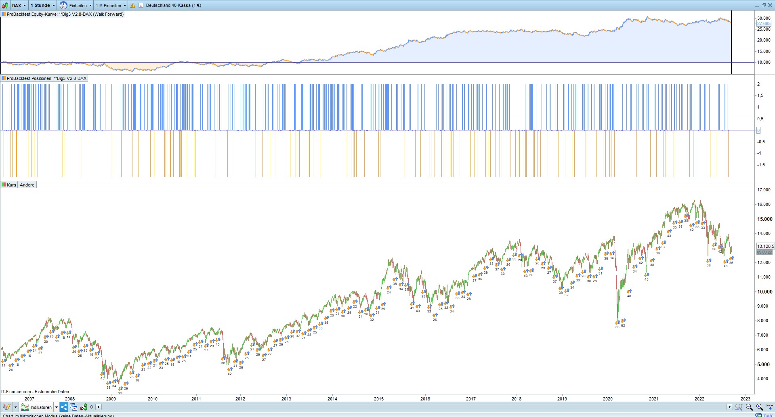Click the 0 position value label
Screen dimensions: 775x417
tap(758, 130)
